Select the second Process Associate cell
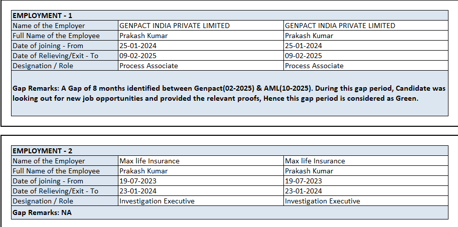This screenshot has height=227, width=458. [314, 66]
